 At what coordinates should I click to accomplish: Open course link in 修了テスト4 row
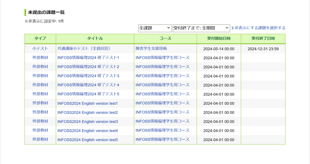point(162,85)
